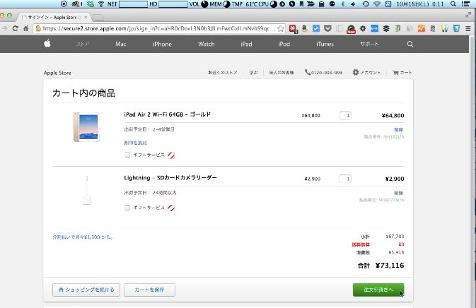Close the Apple Store browser tab
Screen dimensions: 476x308
pos(86,17)
